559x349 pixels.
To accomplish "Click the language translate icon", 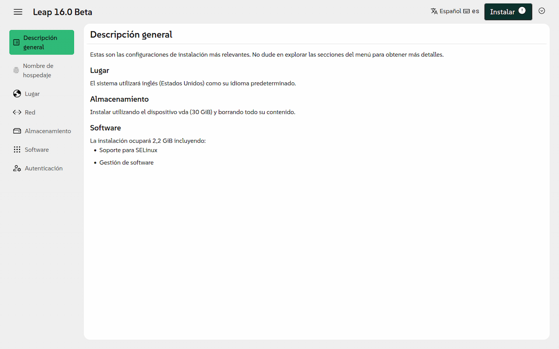I will coord(434,11).
